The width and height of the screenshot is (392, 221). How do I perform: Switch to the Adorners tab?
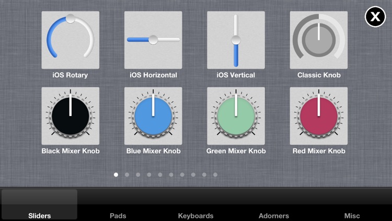tap(274, 205)
